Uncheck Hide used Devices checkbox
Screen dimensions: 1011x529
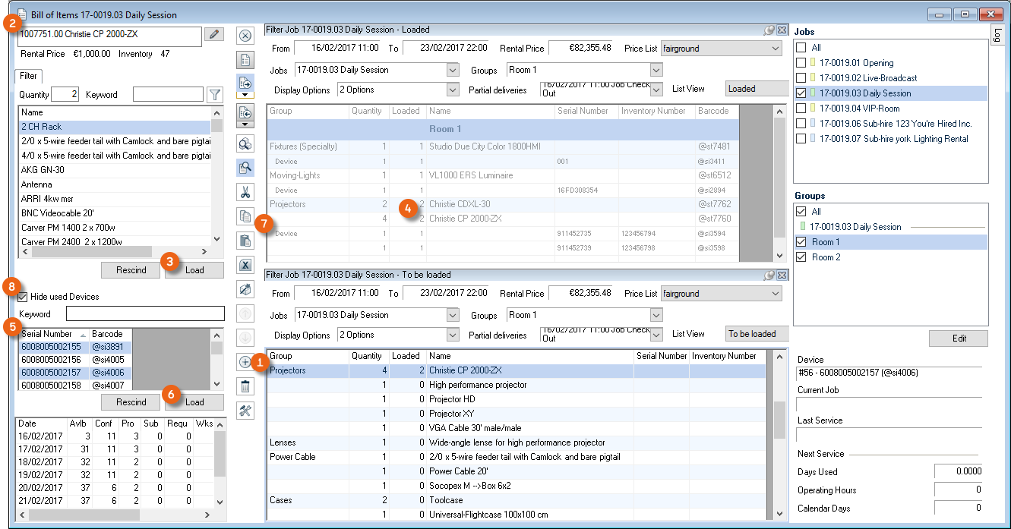22,297
